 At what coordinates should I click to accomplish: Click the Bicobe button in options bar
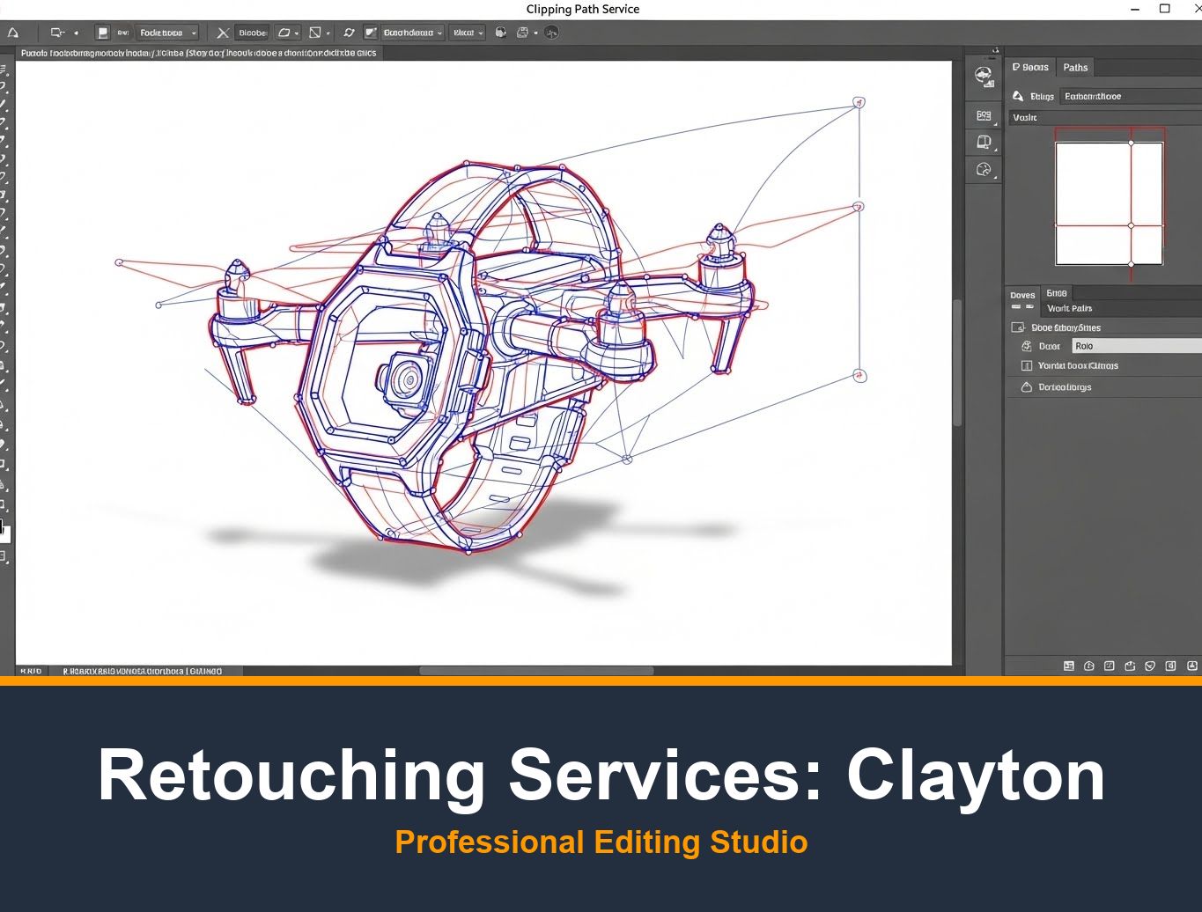[x=252, y=33]
